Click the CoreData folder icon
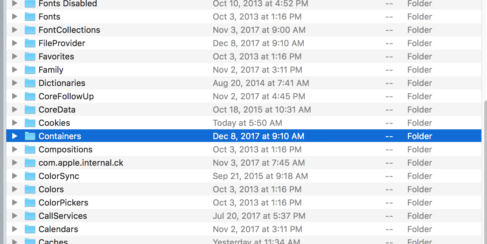The width and height of the screenshot is (487, 244). 30,109
